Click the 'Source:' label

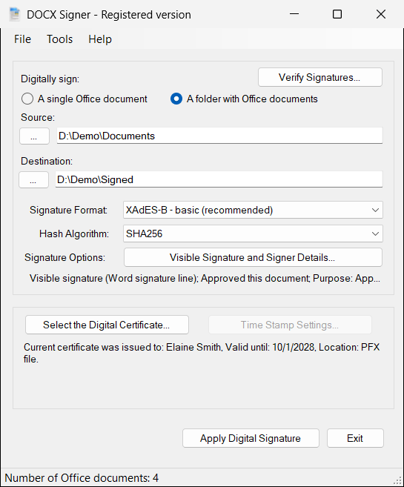38,117
